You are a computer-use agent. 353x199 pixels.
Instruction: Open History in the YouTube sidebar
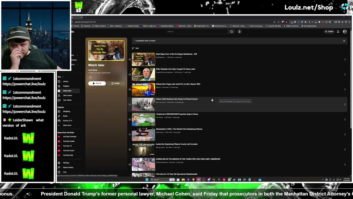(x=65, y=82)
